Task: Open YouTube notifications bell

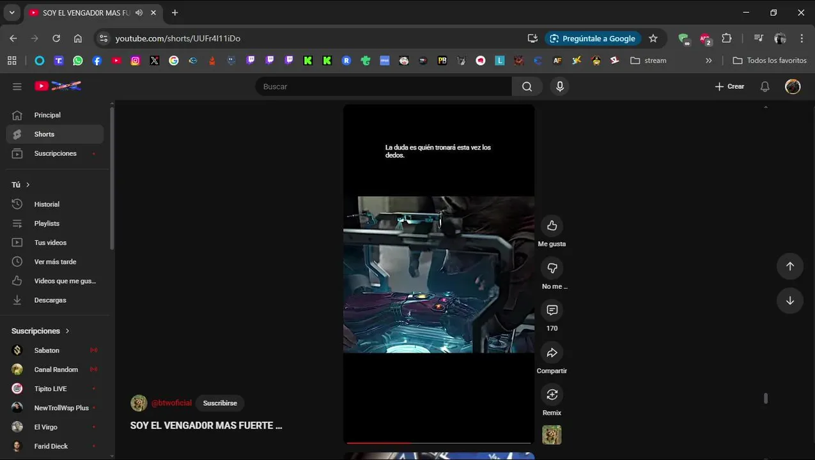Action: click(765, 86)
